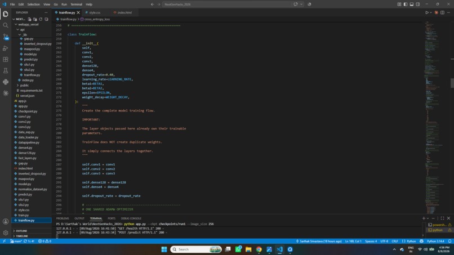The height and width of the screenshot is (255, 454).
Task: Open the Manage settings gear
Action: pos(6,232)
